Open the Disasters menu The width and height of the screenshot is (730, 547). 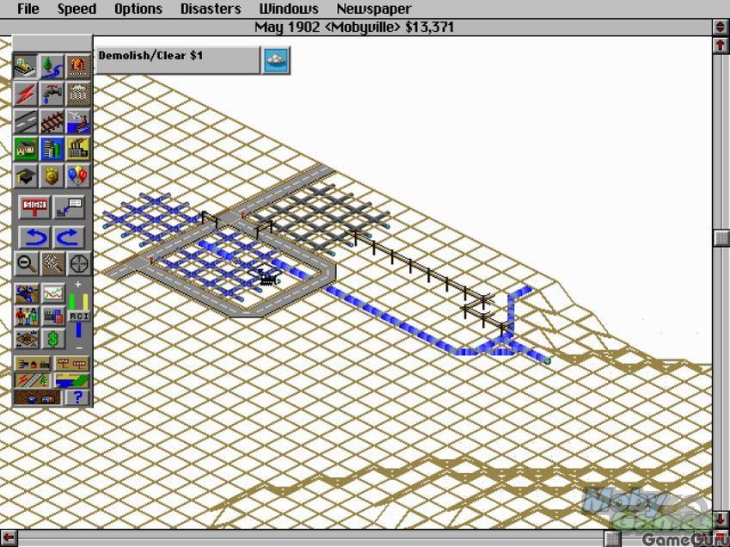click(211, 9)
